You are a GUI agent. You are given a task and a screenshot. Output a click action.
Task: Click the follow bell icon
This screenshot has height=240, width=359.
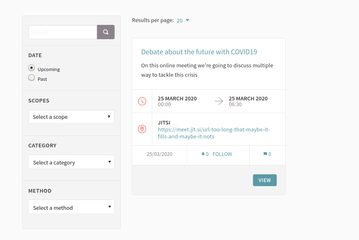203,154
